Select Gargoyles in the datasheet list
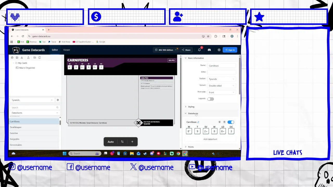This screenshot has height=187, width=333. tap(34, 139)
